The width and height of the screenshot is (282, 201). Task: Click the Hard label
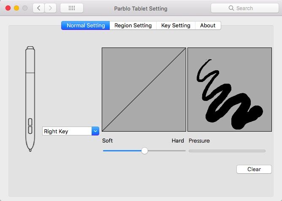point(178,140)
